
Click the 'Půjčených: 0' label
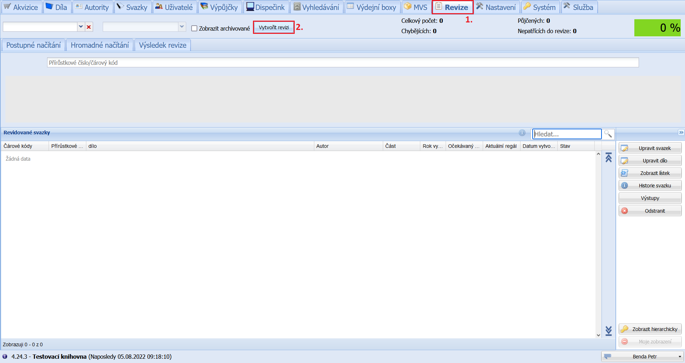click(x=534, y=21)
